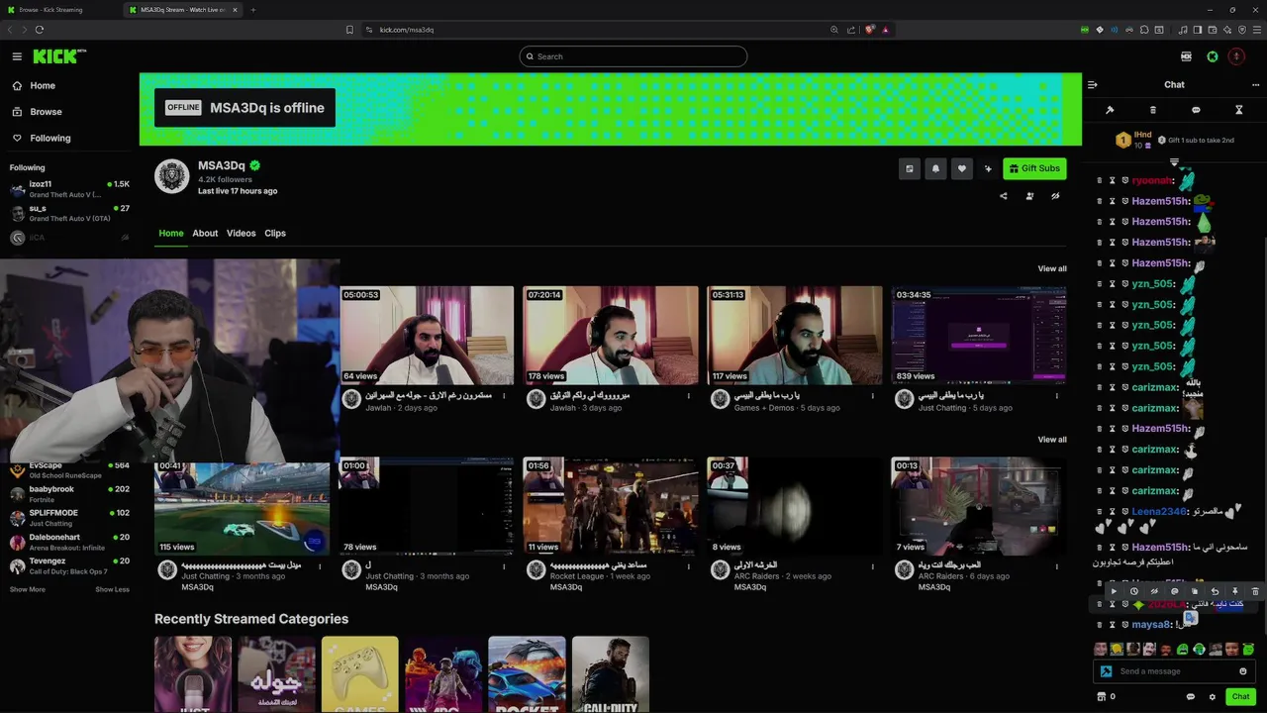Click the Gift Subs button

[1034, 169]
